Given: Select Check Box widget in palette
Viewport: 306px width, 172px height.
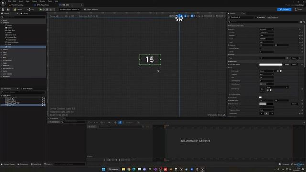Looking at the screenshot, I should pos(11,30).
